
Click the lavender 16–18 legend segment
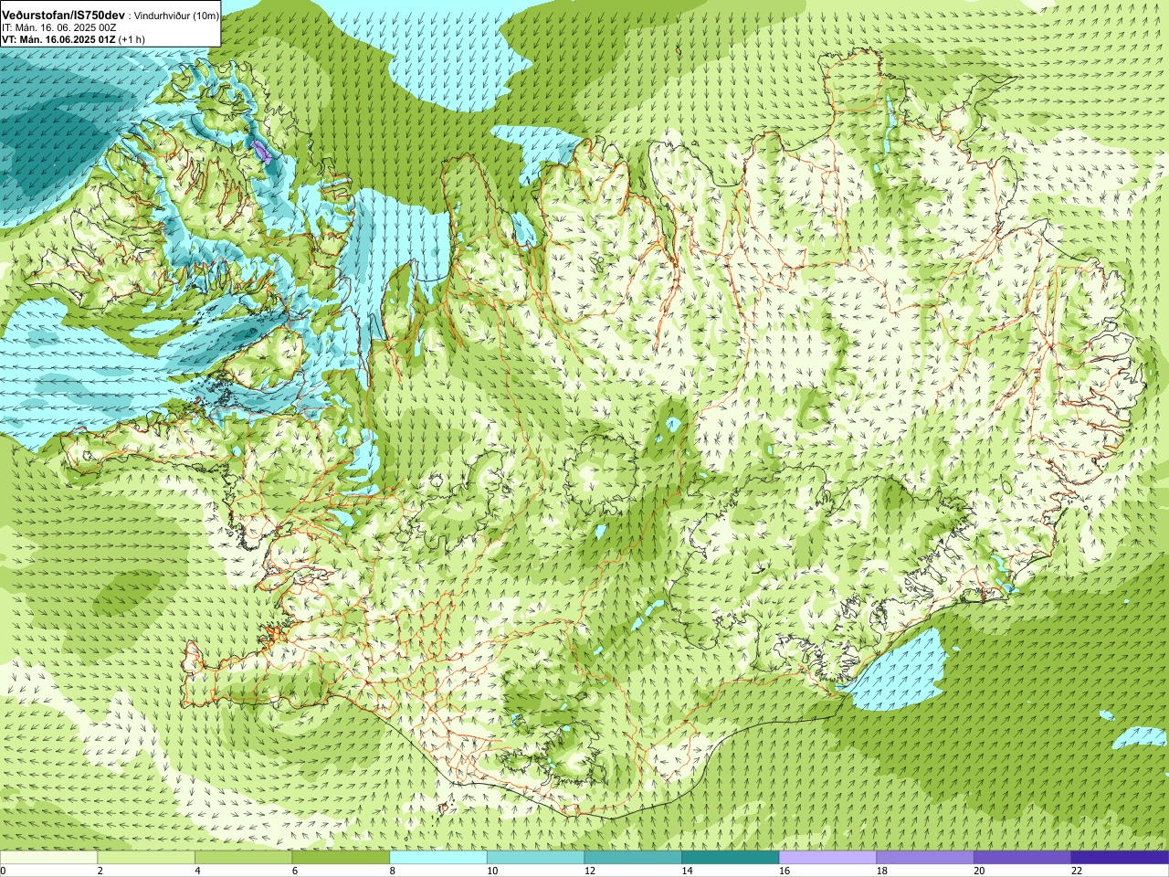click(x=827, y=858)
